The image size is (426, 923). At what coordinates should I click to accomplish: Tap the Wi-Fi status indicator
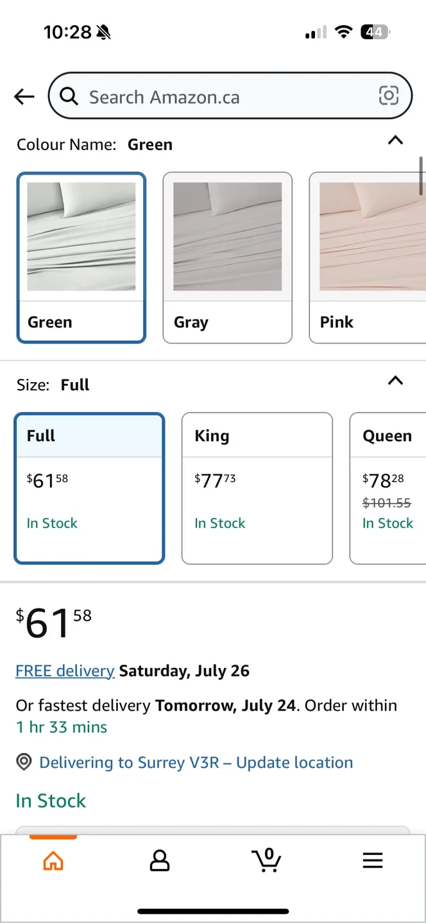(x=344, y=31)
